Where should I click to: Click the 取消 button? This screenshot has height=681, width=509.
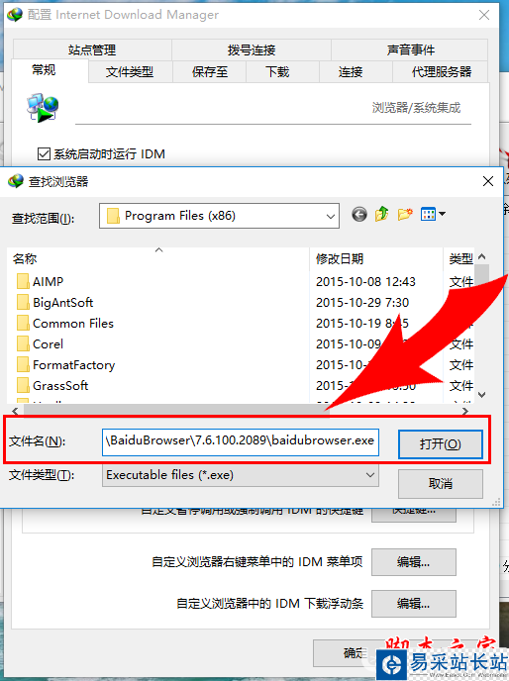(x=441, y=483)
